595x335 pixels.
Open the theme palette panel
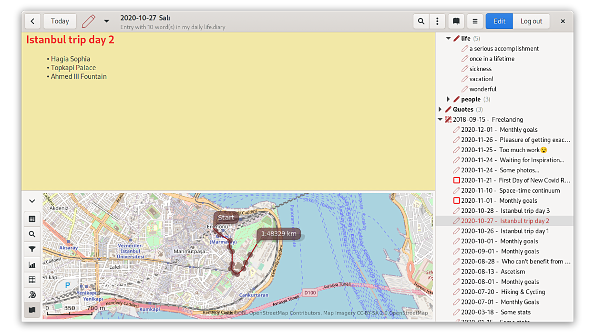pos(32,295)
